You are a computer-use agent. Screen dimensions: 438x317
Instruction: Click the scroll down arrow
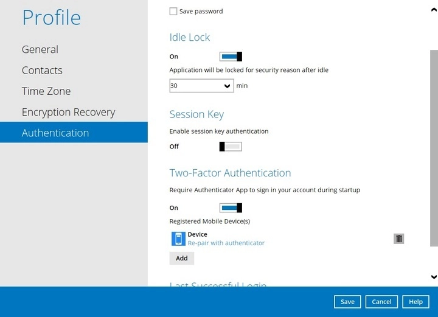click(433, 277)
